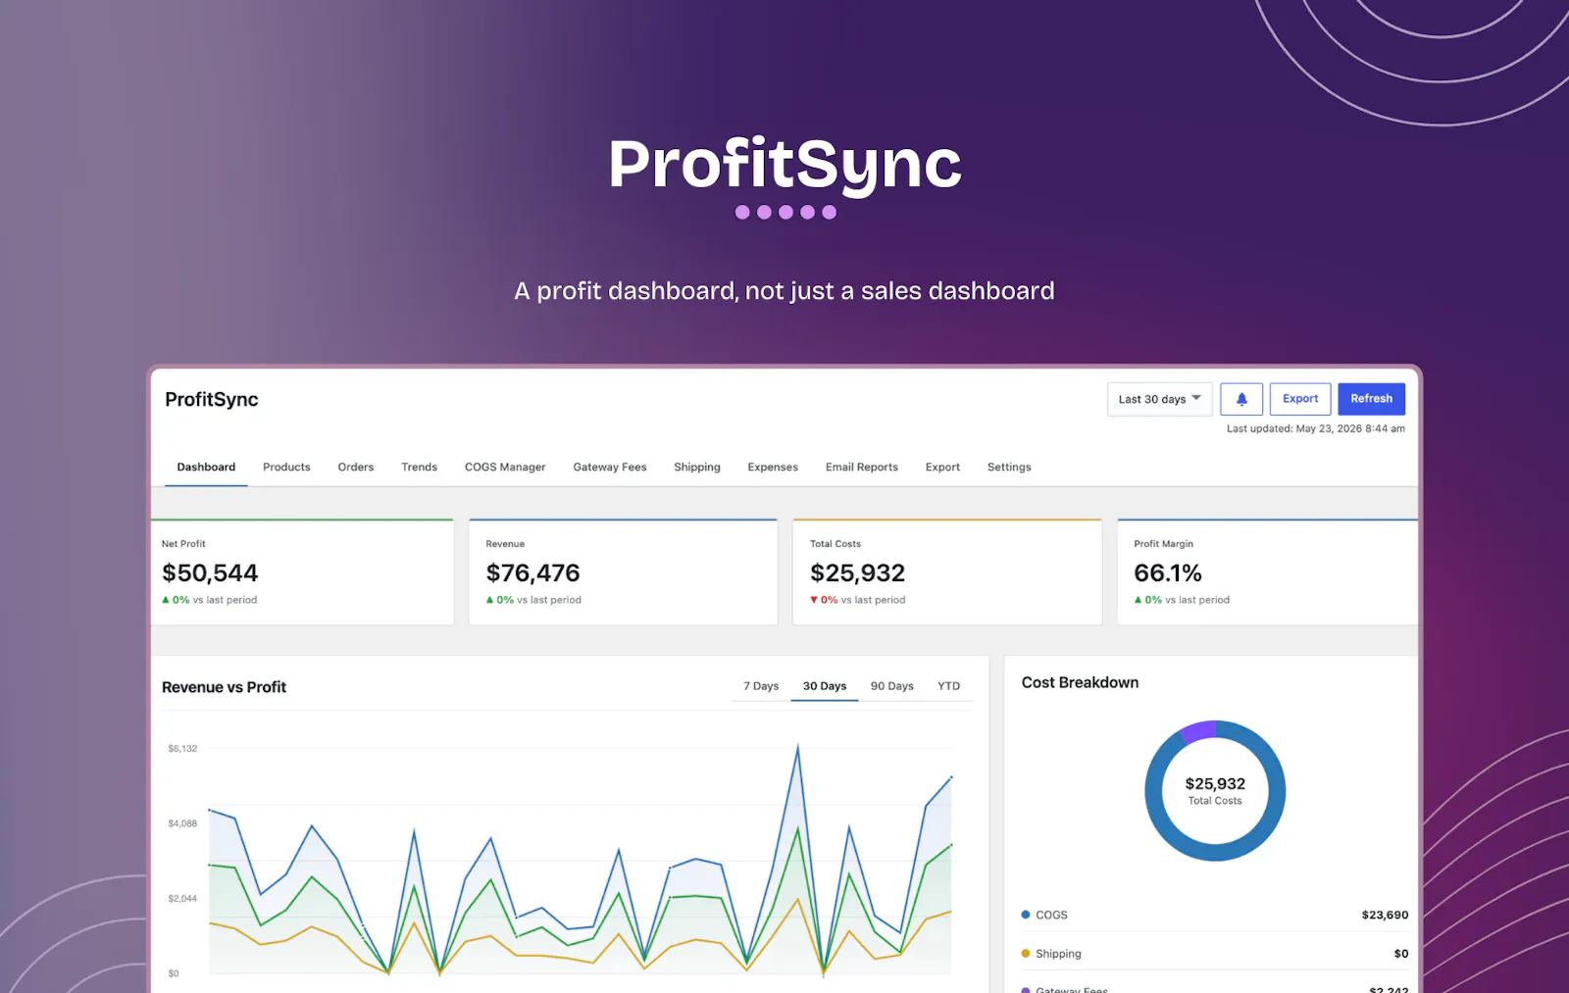Click the yellow Shipping legend dot
The height and width of the screenshot is (993, 1569).
1026,953
